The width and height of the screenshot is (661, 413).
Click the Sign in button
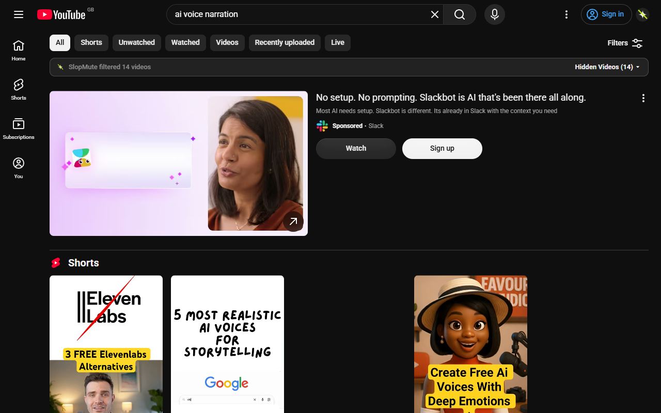606,14
